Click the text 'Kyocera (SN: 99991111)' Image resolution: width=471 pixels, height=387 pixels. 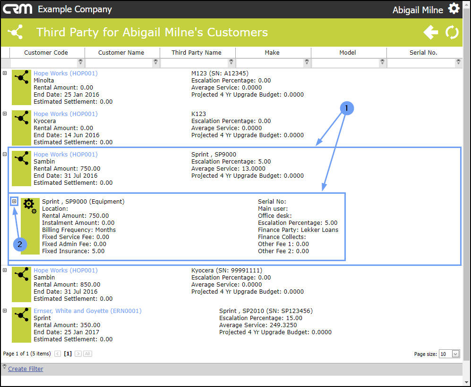pyautogui.click(x=227, y=270)
